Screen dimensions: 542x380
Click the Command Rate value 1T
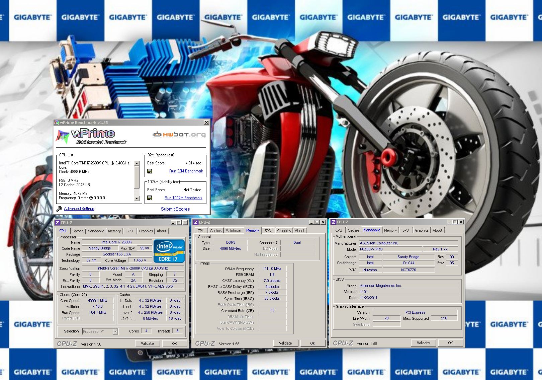(272, 310)
